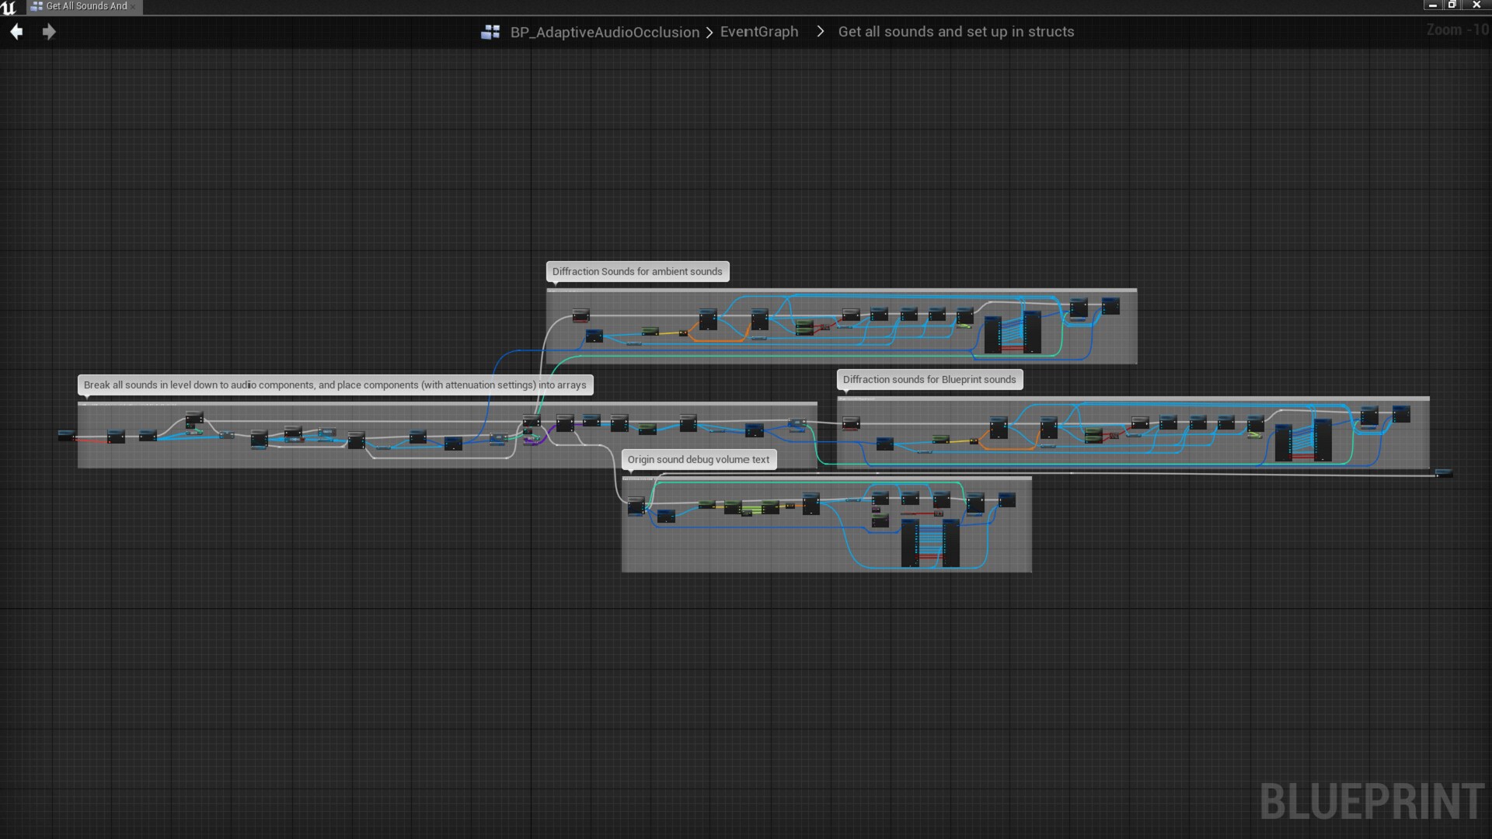The image size is (1492, 839).
Task: Click the Get all sounds and set up in structs breadcrumb label
Action: click(x=957, y=32)
